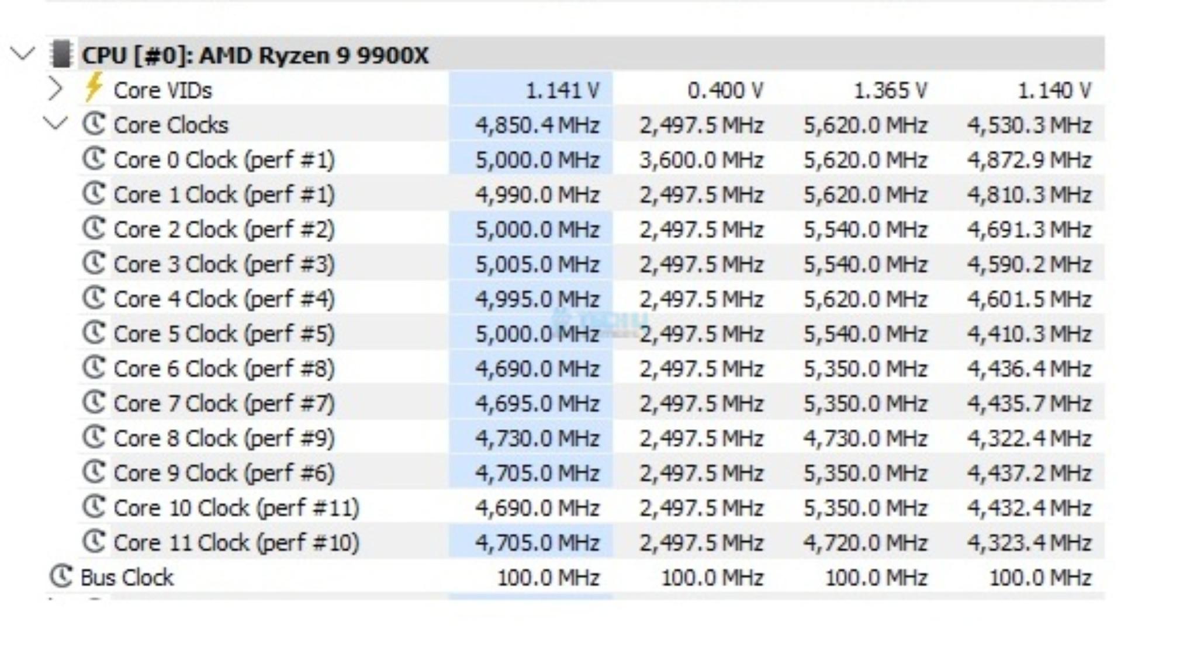Collapse the CPU [#0] AMD Ryzen 9 9900X section
This screenshot has height=647, width=1197.
click(23, 54)
